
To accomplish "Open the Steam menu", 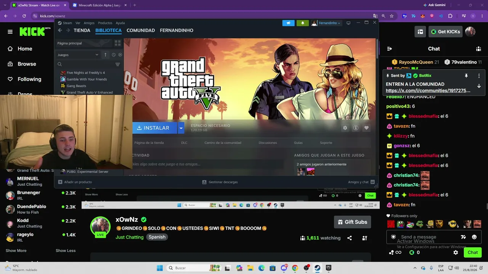I will tap(65, 23).
